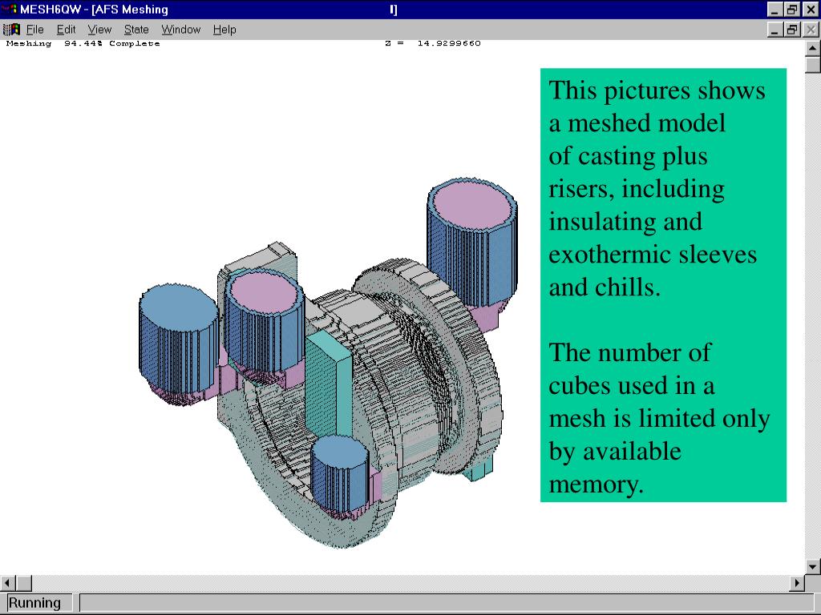The height and width of the screenshot is (615, 821).
Task: Click the horizontal scrollbar left arrow
Action: [8, 583]
